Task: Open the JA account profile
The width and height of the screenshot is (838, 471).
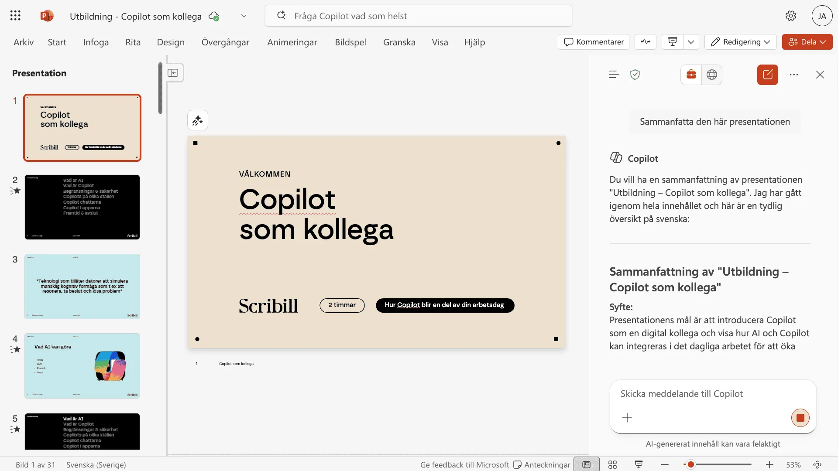Action: point(822,16)
